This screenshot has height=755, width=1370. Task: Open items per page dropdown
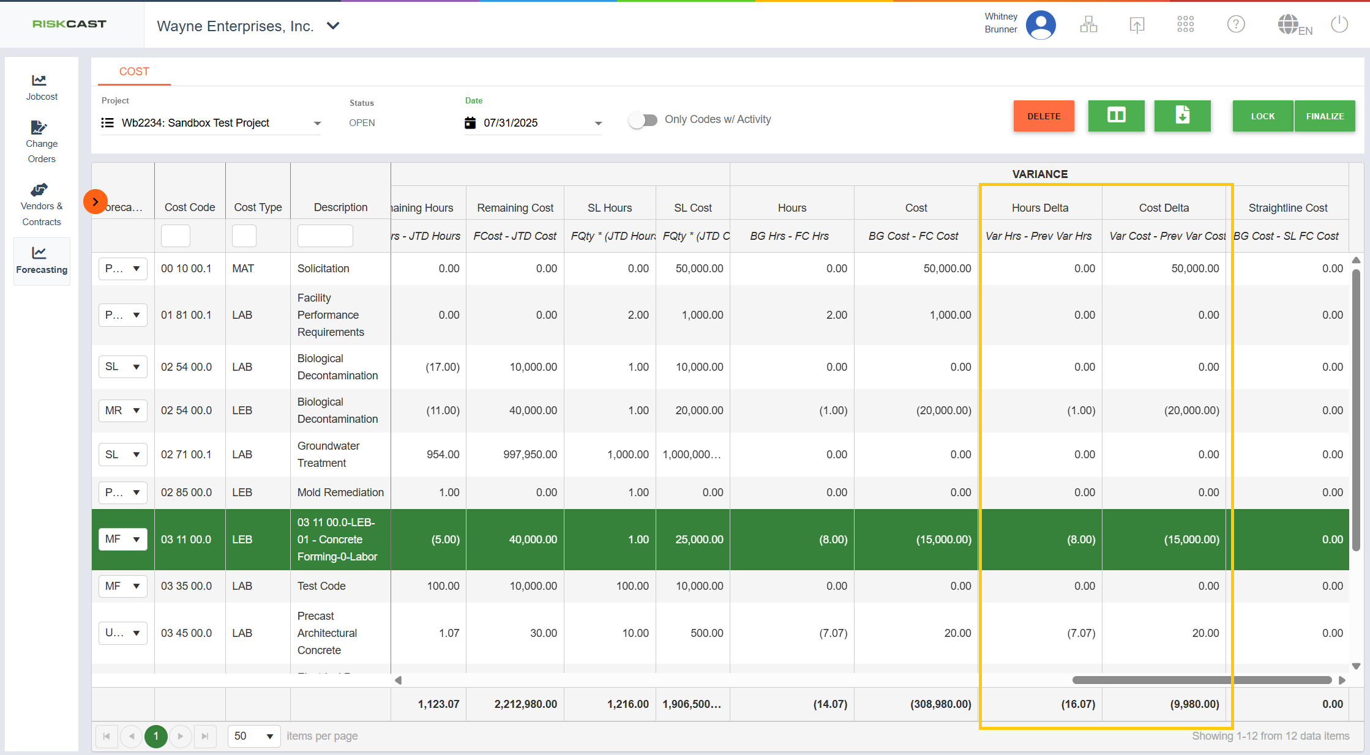point(253,736)
